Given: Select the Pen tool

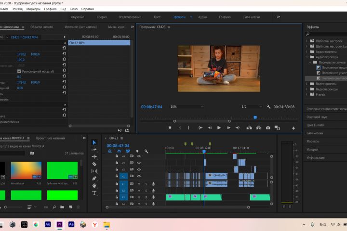Looking at the screenshot, I should pyautogui.click(x=94, y=179).
